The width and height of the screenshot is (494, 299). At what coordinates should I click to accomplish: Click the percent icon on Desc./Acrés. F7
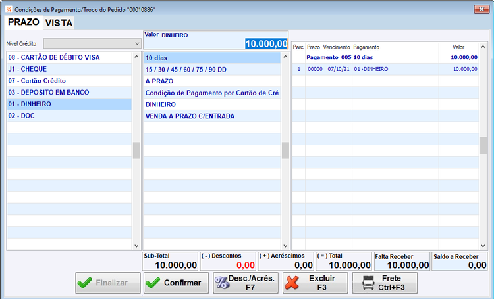(222, 283)
